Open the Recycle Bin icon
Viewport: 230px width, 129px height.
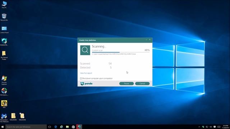tap(4, 17)
